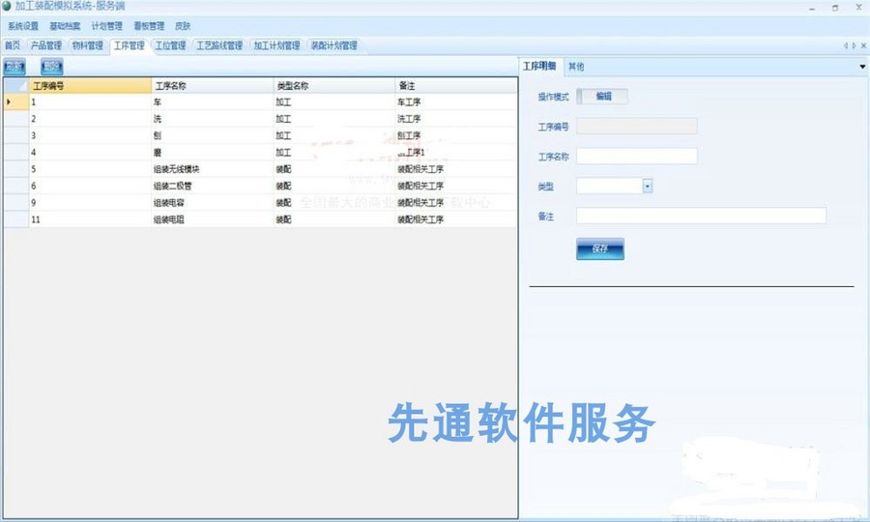The height and width of the screenshot is (522, 870).
Task: Open the 皮肤 menu
Action: coord(183,26)
